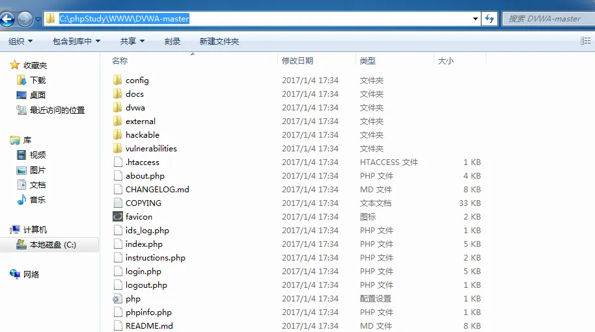The height and width of the screenshot is (332, 595).
Task: Click the search DVWA-master box
Action: click(549, 19)
